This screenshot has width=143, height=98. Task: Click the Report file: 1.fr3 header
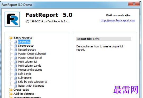click(104, 39)
